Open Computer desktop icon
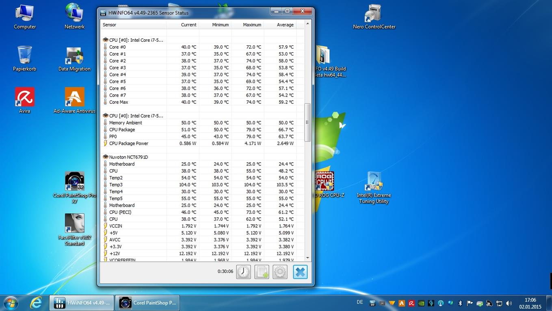 click(x=25, y=17)
